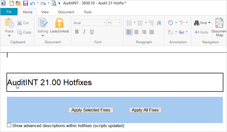This screenshot has height=132, width=227.
Task: Click the application logo icon in title bar
Action: point(3,3)
